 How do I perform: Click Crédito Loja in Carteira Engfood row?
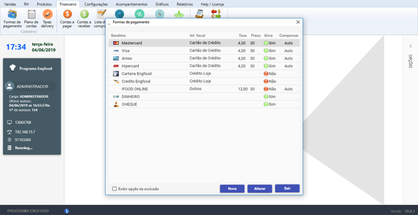(200, 73)
